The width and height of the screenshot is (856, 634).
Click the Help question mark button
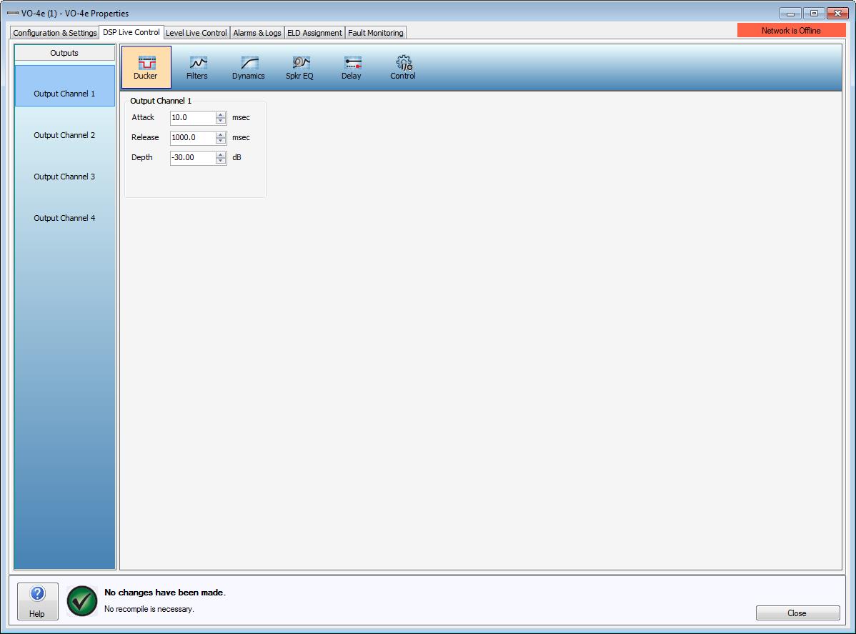pos(38,601)
